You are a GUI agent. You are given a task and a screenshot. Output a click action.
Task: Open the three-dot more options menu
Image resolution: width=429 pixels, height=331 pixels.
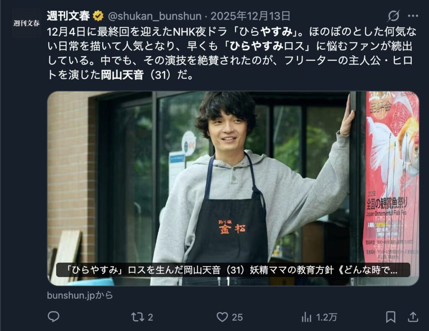[x=413, y=16]
